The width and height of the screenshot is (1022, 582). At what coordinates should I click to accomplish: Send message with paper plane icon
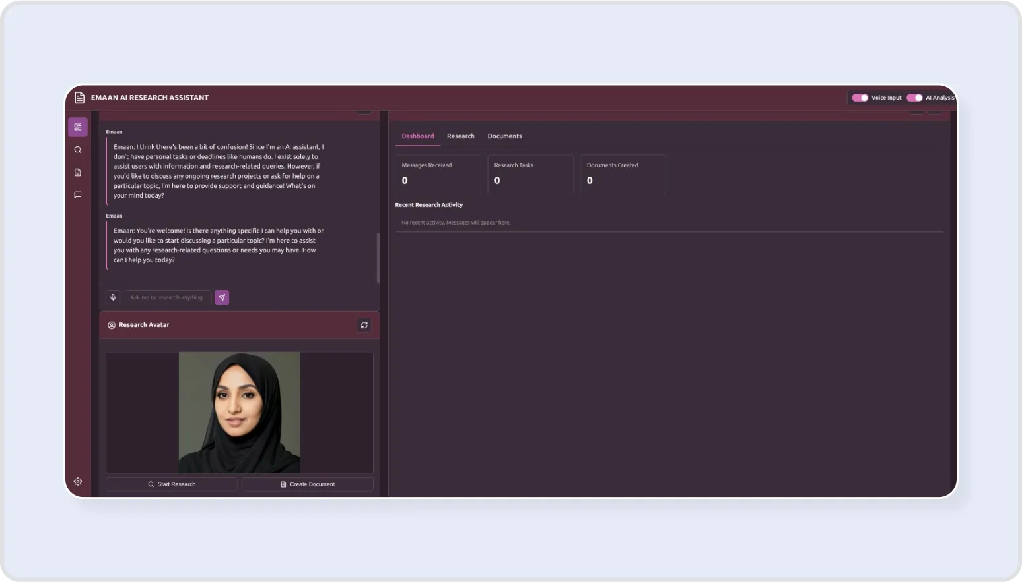(222, 297)
